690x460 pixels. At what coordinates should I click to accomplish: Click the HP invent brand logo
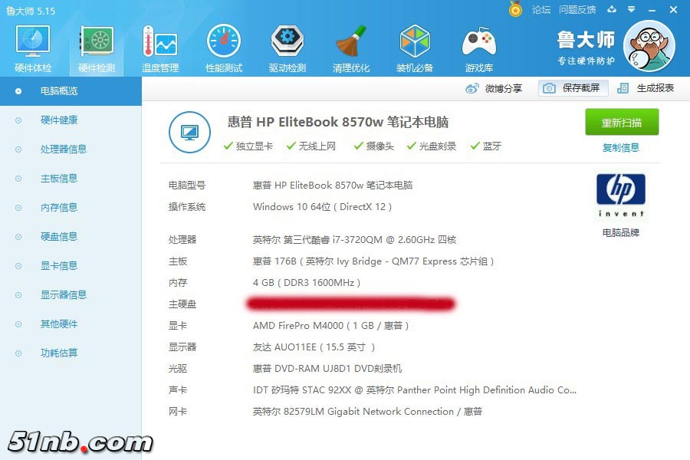621,195
